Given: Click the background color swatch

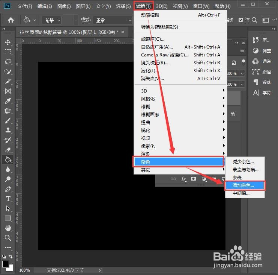Looking at the screenshot, I should [11, 269].
